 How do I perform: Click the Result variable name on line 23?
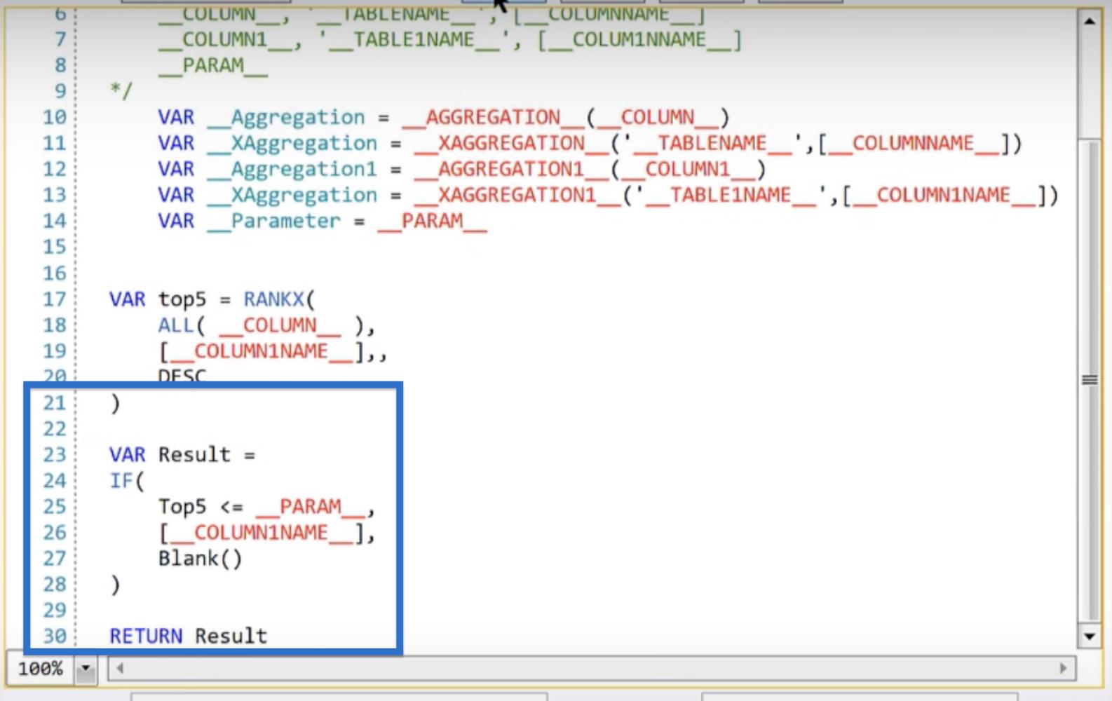(x=194, y=455)
